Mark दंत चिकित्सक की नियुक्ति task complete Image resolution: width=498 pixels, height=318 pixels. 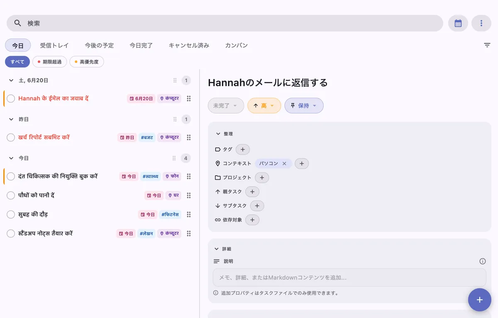point(11,176)
